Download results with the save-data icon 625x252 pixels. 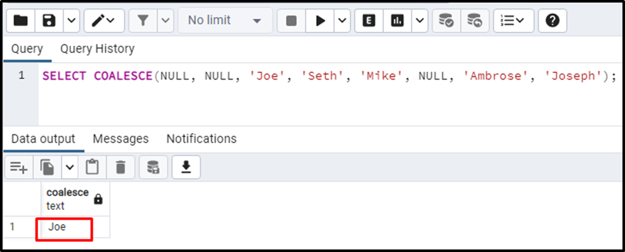pyautogui.click(x=186, y=167)
